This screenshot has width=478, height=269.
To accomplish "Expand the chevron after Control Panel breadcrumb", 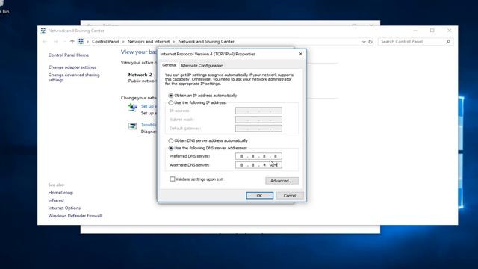I will pos(123,42).
